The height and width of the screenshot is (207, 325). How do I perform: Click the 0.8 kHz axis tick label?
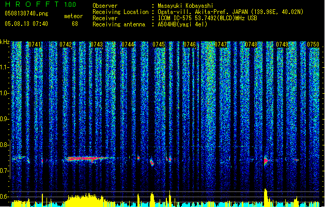pos(4,145)
